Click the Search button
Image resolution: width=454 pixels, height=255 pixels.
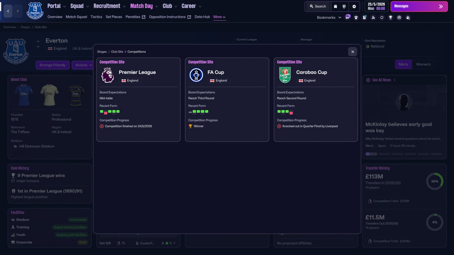(317, 6)
